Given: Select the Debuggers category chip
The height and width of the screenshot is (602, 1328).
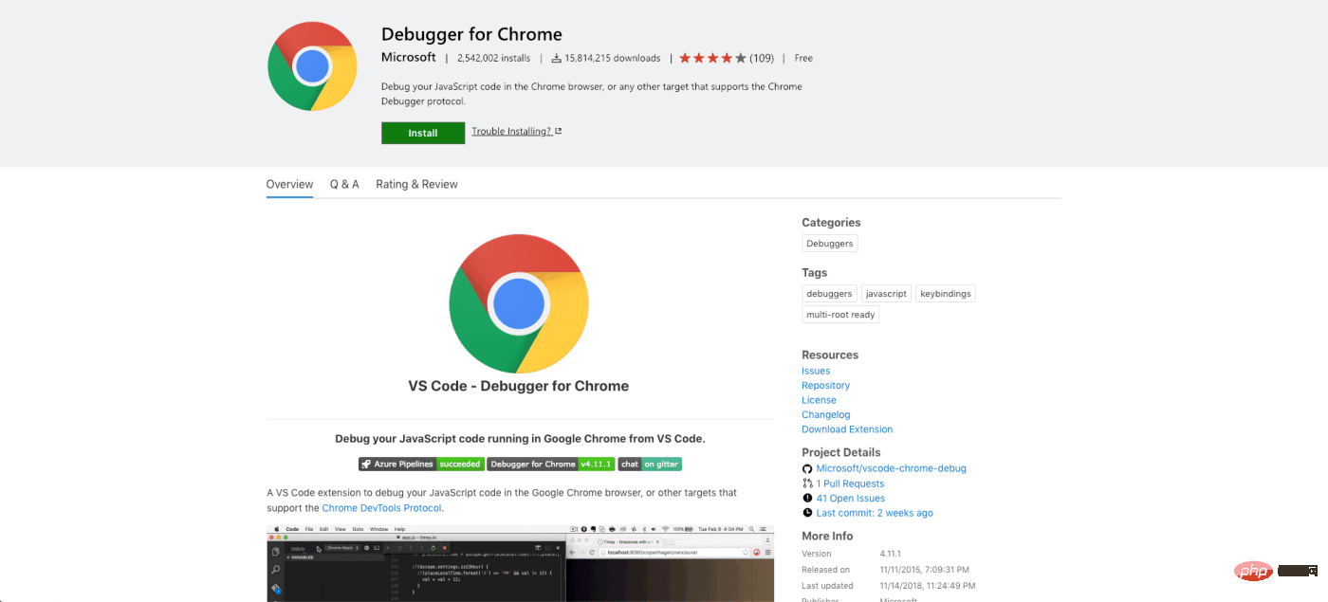Looking at the screenshot, I should [830, 244].
